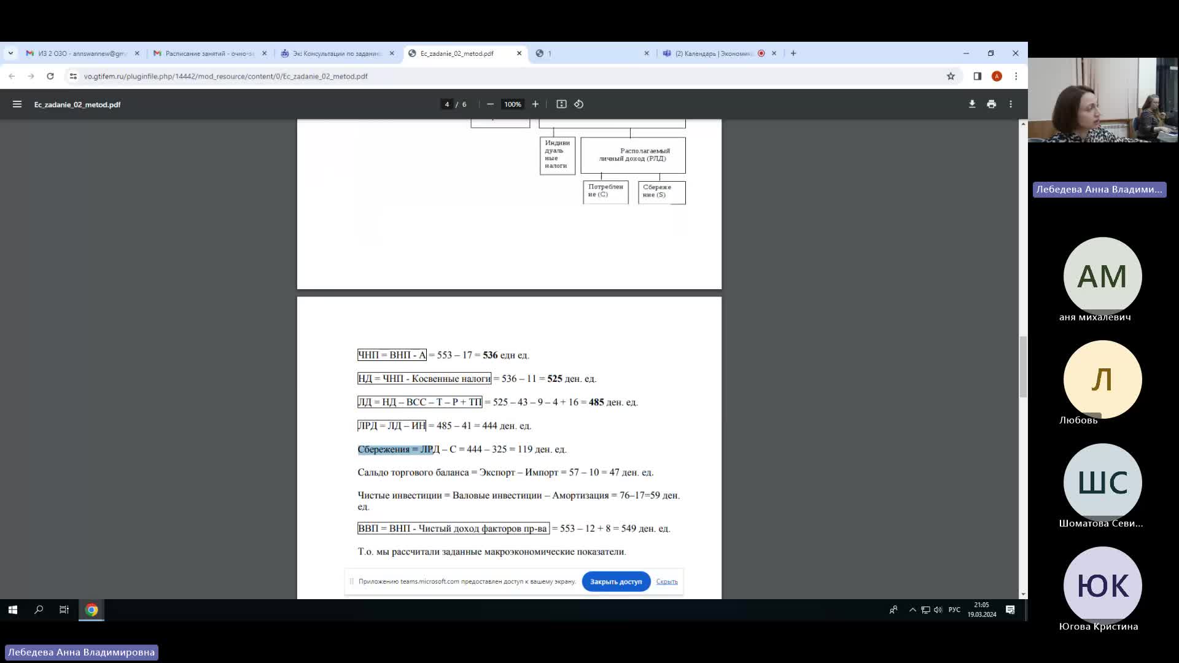Open Task View on the taskbar
The width and height of the screenshot is (1179, 663).
[64, 610]
